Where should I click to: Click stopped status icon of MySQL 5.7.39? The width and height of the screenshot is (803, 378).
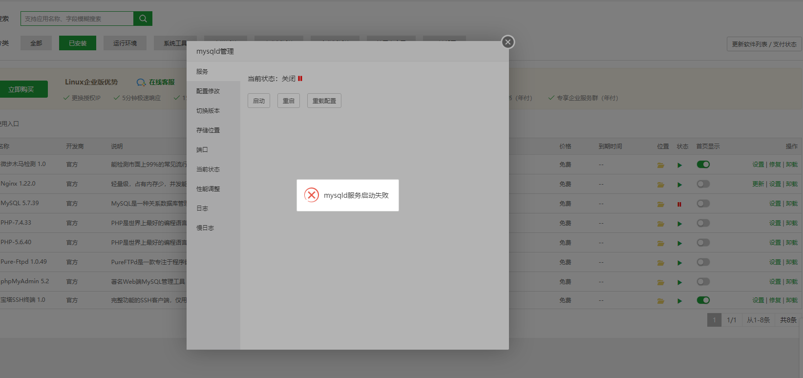click(679, 204)
